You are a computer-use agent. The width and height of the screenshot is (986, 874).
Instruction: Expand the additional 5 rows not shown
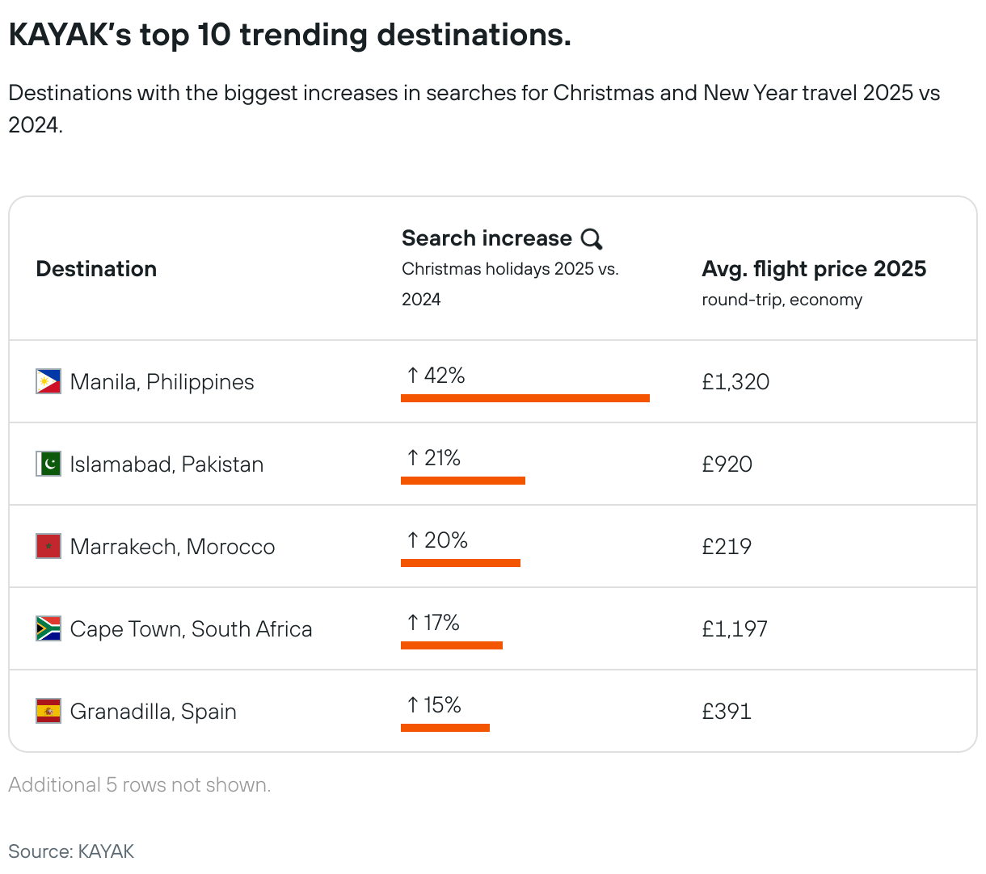pyautogui.click(x=140, y=785)
